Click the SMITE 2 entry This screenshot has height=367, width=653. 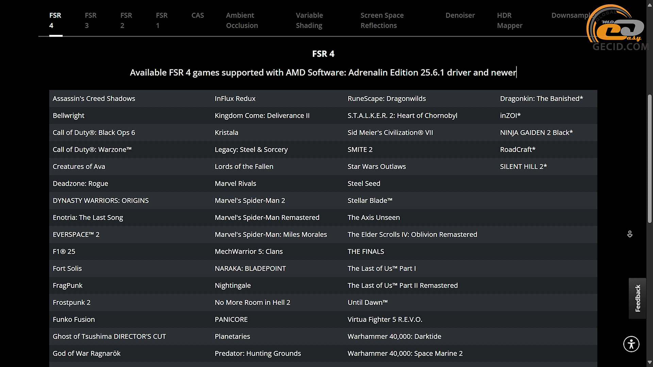(x=360, y=150)
